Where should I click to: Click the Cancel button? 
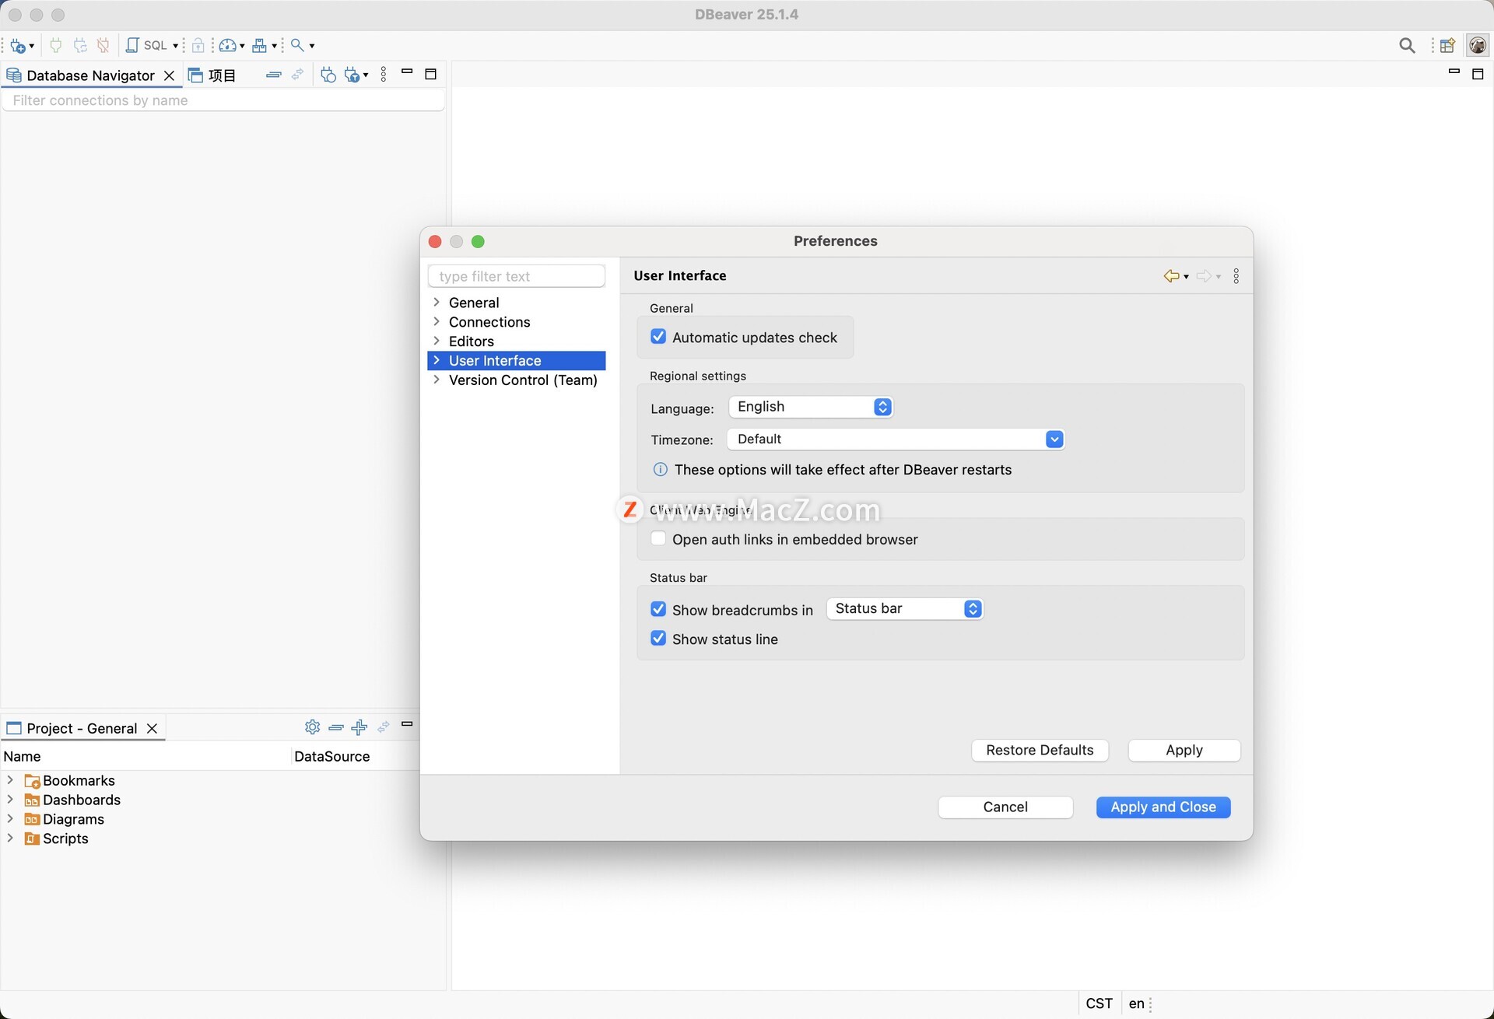coord(1005,807)
